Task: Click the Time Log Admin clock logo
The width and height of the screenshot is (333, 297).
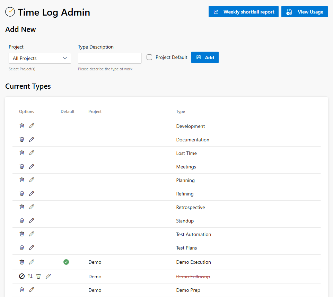Action: pos(10,12)
